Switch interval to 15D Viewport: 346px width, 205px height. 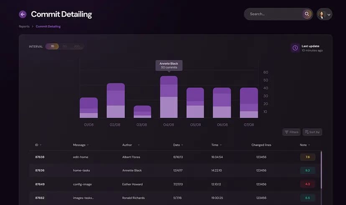click(65, 46)
